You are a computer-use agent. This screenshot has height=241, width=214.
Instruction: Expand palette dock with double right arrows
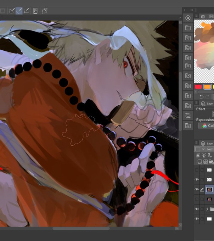tap(191, 10)
